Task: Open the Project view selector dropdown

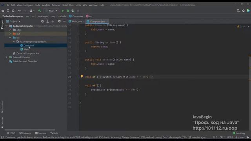Action: pos(13,21)
